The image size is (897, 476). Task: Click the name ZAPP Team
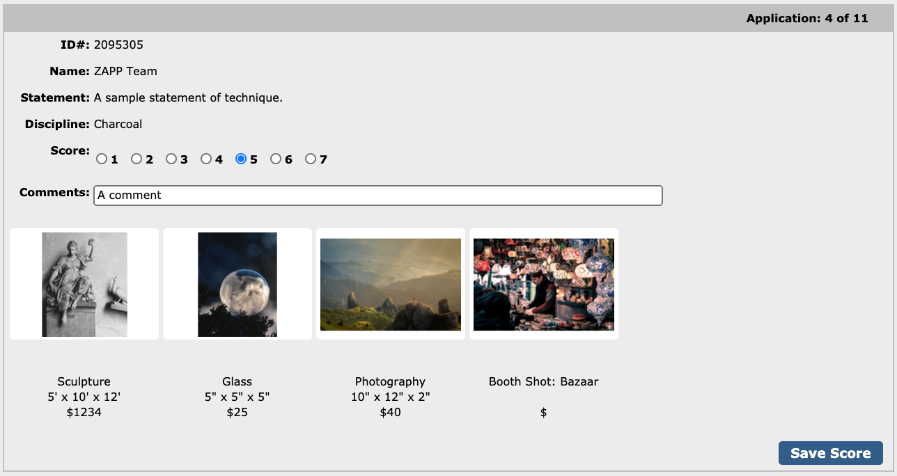pos(125,71)
